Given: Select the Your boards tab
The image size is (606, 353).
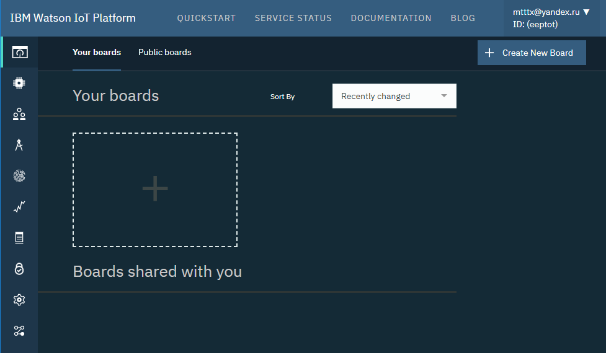Looking at the screenshot, I should click(97, 53).
